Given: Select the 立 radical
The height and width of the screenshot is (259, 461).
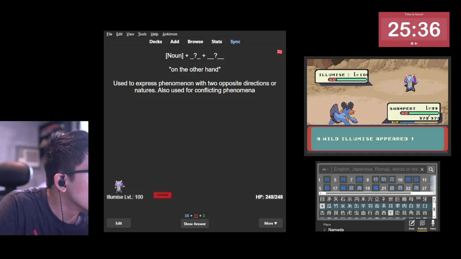Looking at the screenshot, I should point(377,199).
